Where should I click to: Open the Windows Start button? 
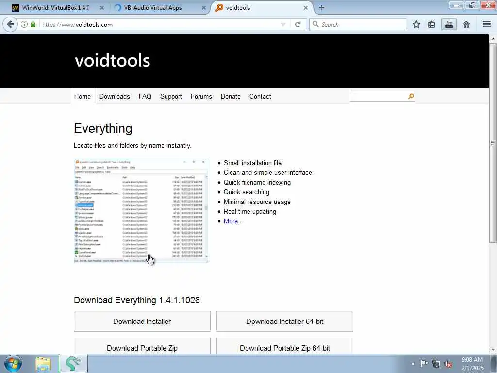[x=13, y=363]
